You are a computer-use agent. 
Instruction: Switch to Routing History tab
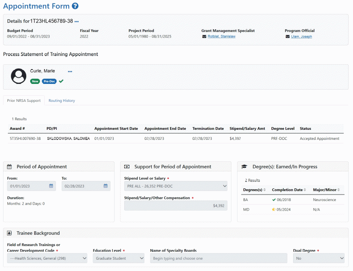(x=62, y=101)
